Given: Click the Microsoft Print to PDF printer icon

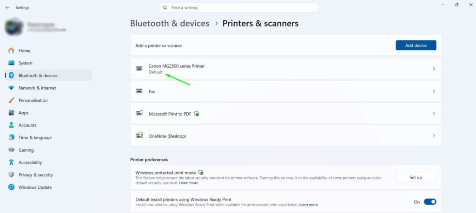Looking at the screenshot, I should [139, 113].
